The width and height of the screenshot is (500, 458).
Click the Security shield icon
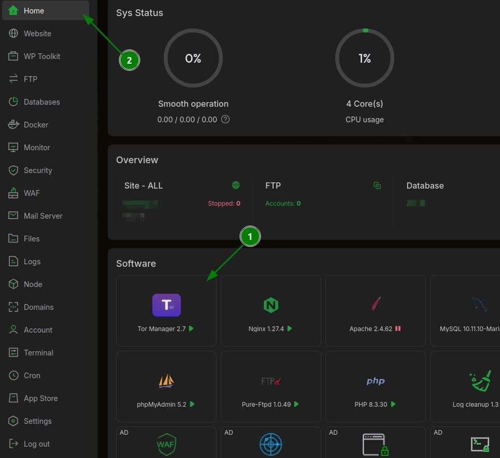pyautogui.click(x=13, y=170)
